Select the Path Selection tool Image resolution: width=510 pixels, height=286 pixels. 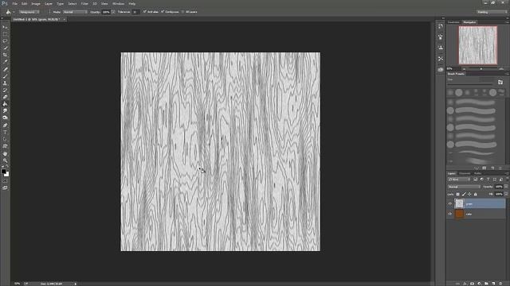[5, 139]
